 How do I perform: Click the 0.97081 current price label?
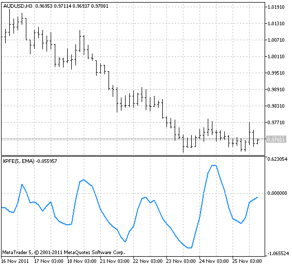(276, 140)
